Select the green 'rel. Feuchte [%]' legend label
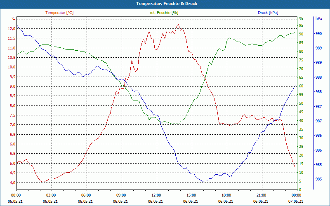This screenshot has width=330, height=206. (164, 13)
